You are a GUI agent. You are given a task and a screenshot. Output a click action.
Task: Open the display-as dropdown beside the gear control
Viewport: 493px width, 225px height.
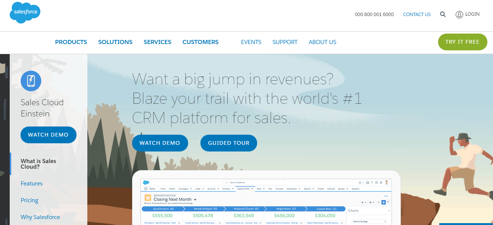point(371,202)
